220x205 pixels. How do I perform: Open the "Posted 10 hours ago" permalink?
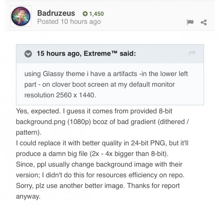point(69,22)
